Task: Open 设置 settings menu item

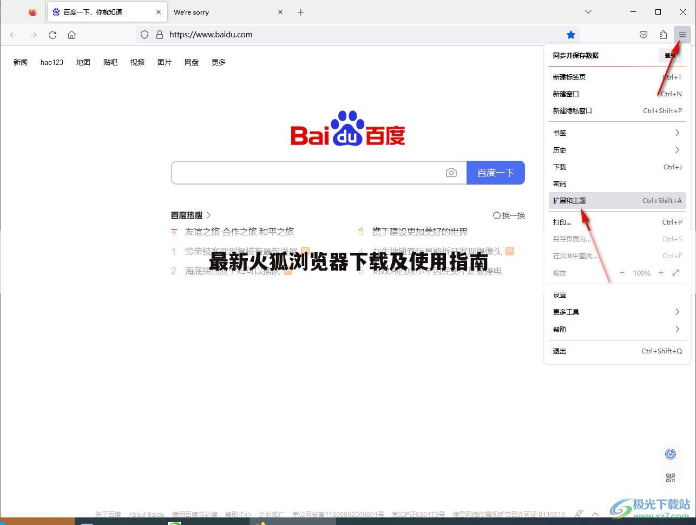Action: (x=617, y=295)
